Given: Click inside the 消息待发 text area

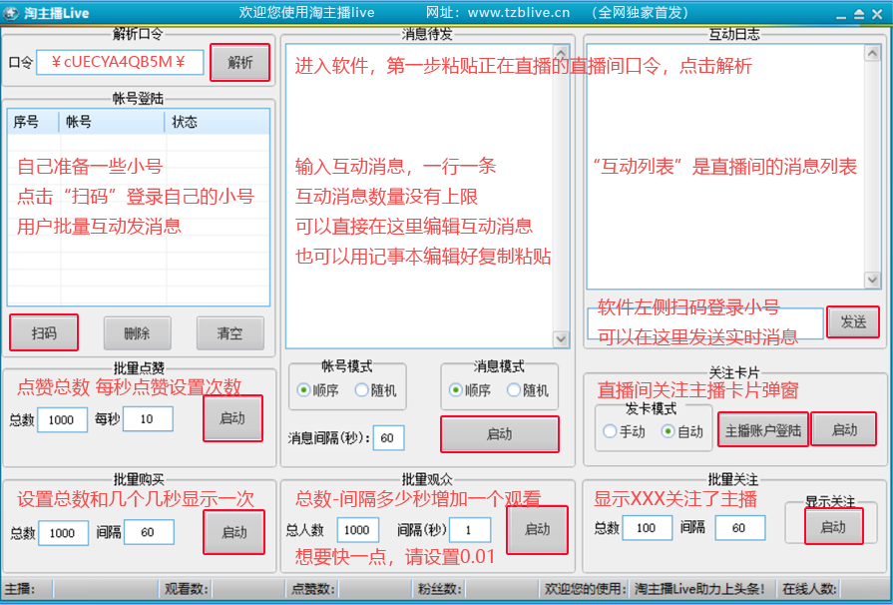Looking at the screenshot, I should point(419,196).
